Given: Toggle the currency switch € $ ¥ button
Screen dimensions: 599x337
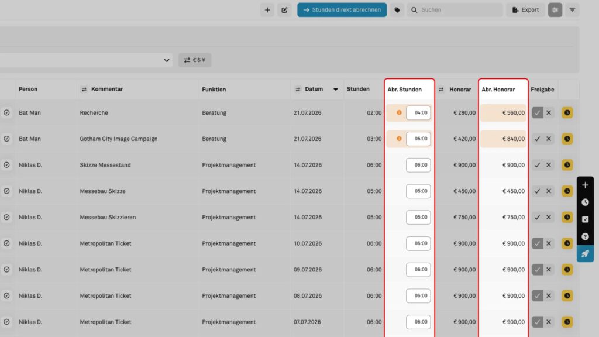Looking at the screenshot, I should coord(195,60).
